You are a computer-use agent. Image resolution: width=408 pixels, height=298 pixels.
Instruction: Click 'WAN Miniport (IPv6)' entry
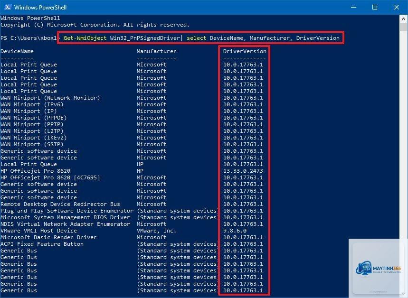(x=32, y=104)
